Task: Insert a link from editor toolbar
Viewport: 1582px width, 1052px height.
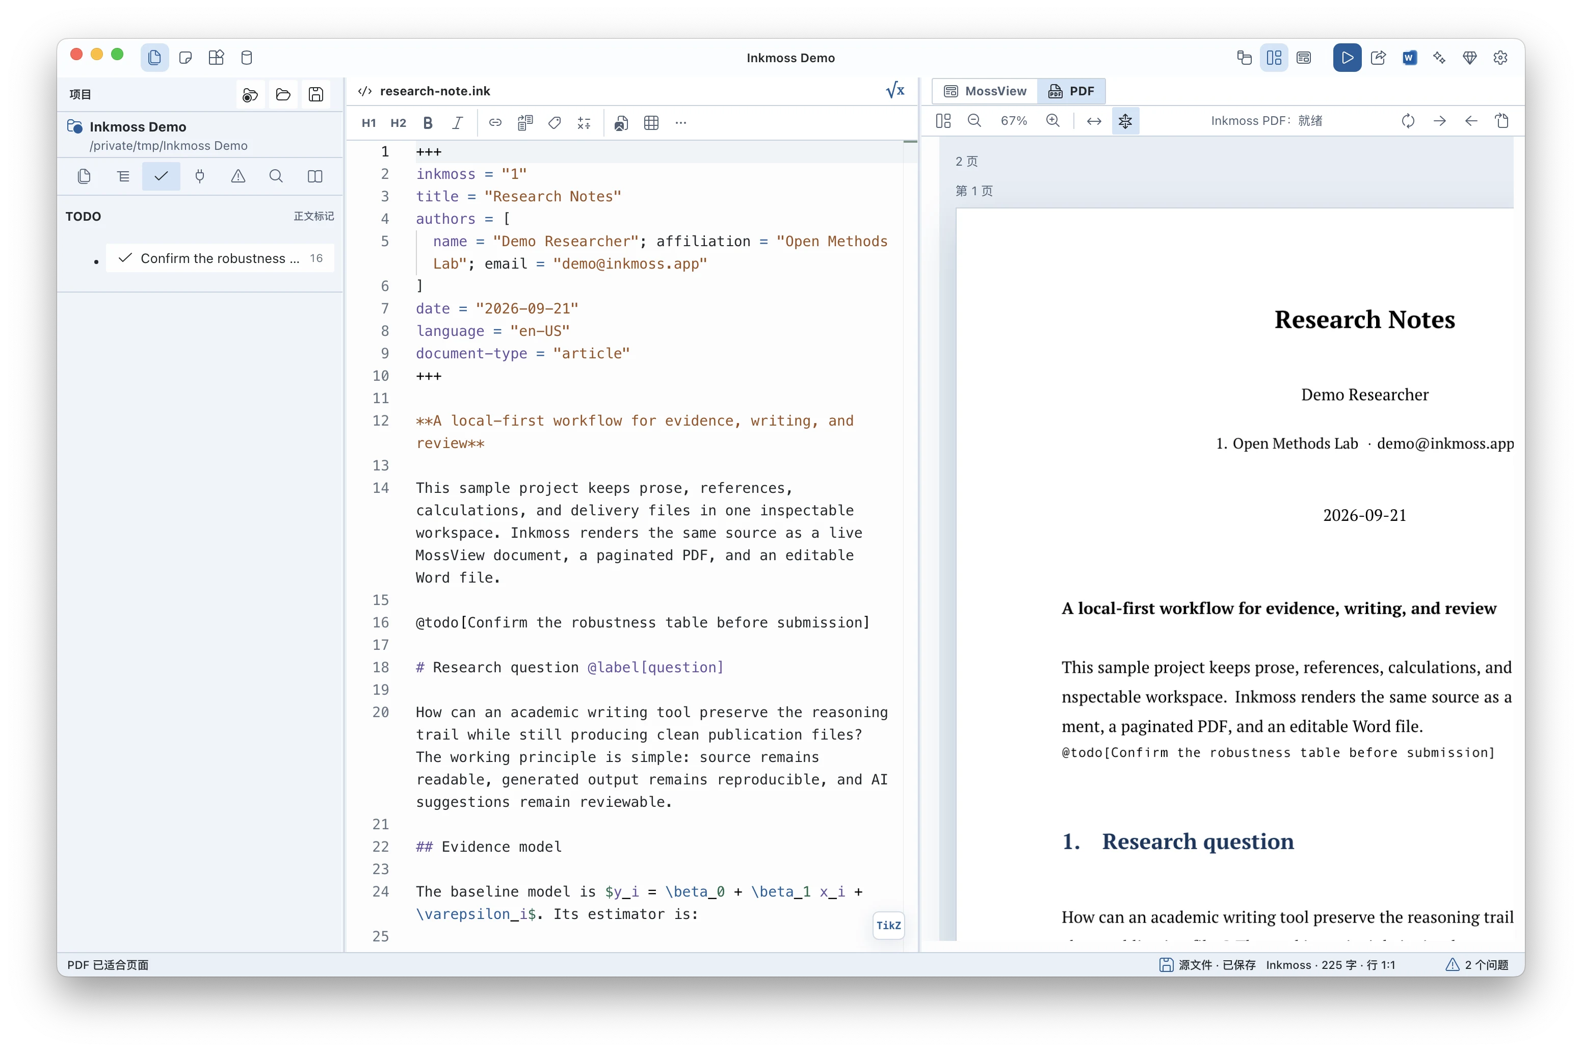Action: 495,123
